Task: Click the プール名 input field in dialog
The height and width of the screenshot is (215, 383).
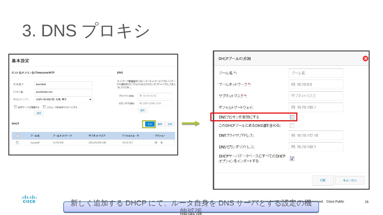Action: click(316, 73)
